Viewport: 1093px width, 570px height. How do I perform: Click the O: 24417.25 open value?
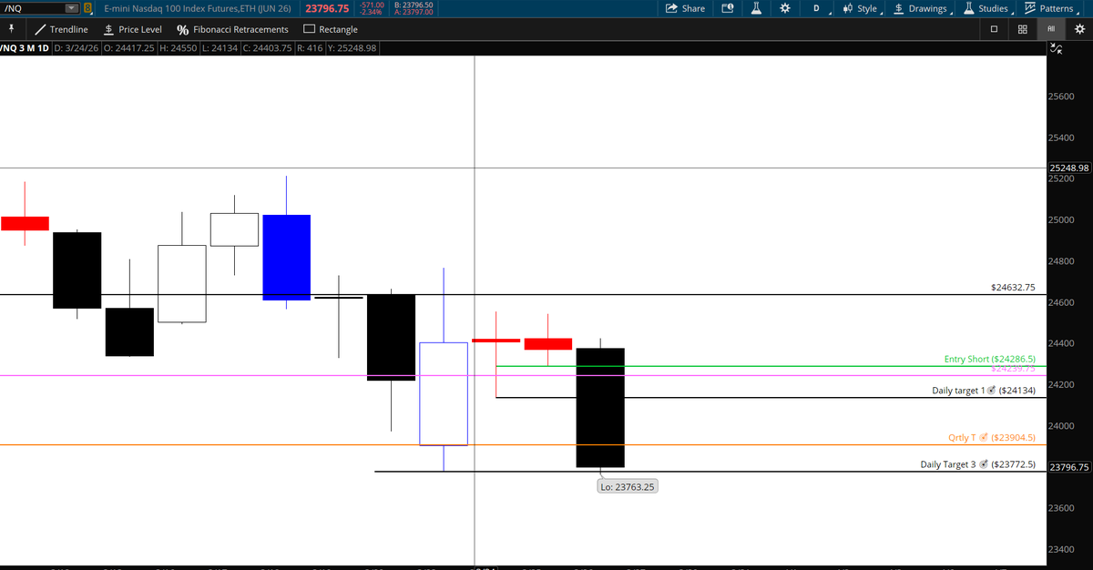coord(129,47)
